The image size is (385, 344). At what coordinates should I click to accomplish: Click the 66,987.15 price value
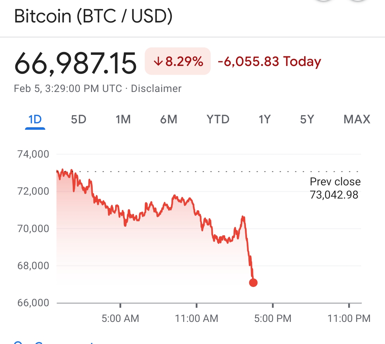(76, 63)
